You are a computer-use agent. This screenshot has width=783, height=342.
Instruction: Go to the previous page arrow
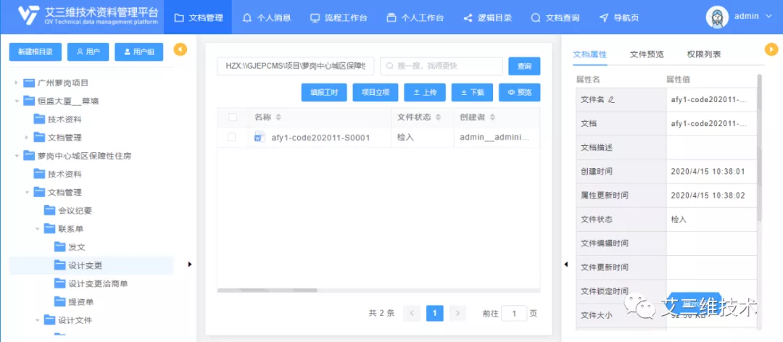coord(412,314)
